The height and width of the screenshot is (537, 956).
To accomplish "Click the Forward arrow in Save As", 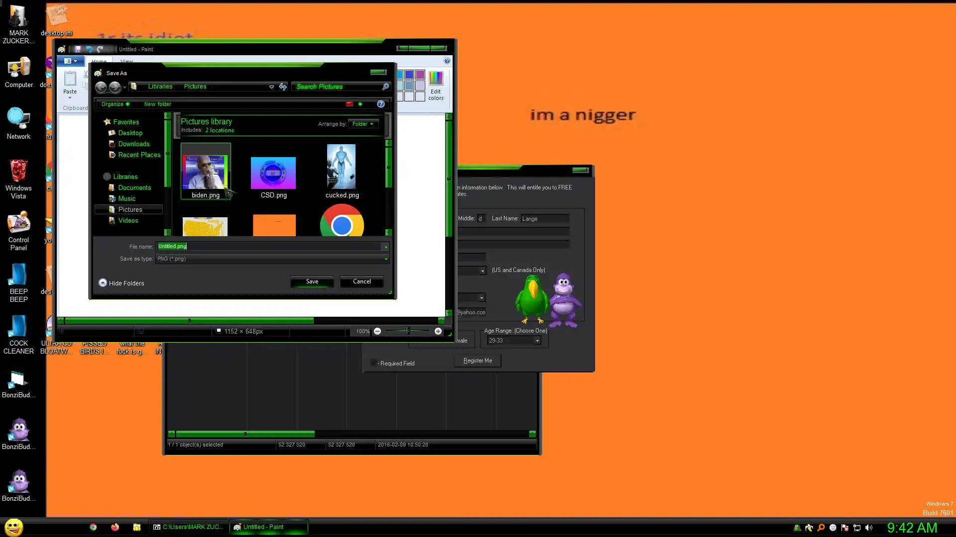I will pos(115,87).
